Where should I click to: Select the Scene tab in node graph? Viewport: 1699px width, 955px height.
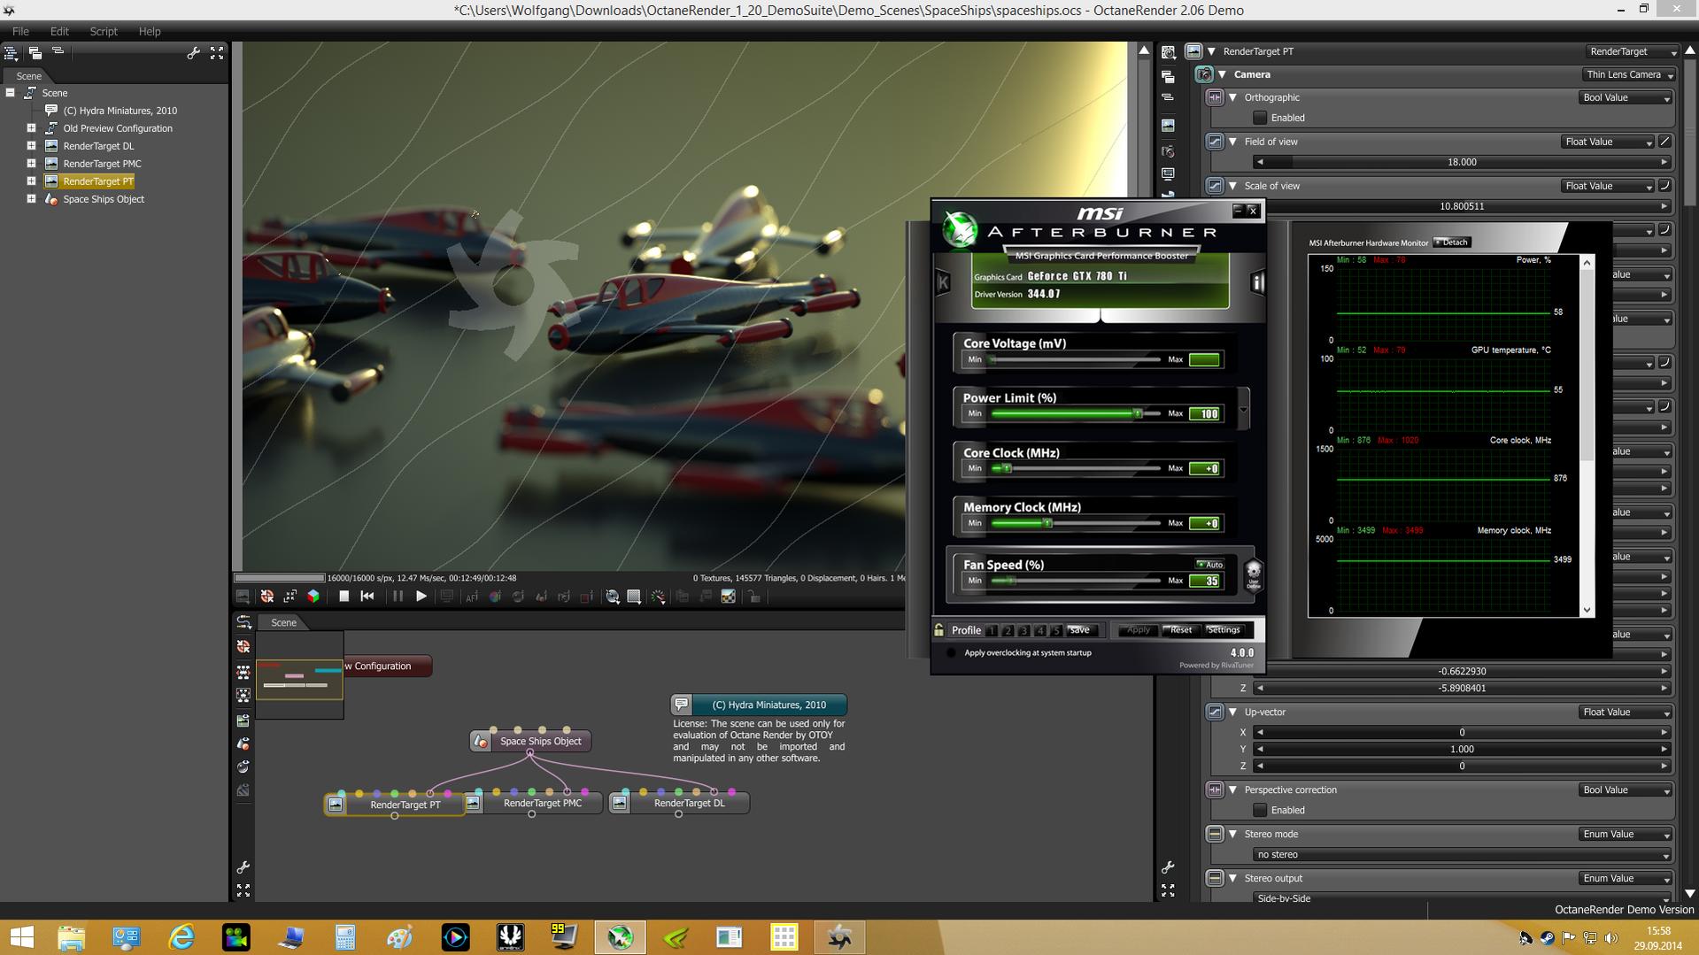(283, 623)
